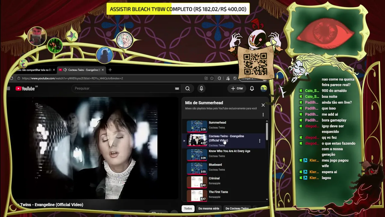The width and height of the screenshot is (385, 217).
Task: Close the Cocteau Twins - Evangeline tab
Action: [x=103, y=70]
